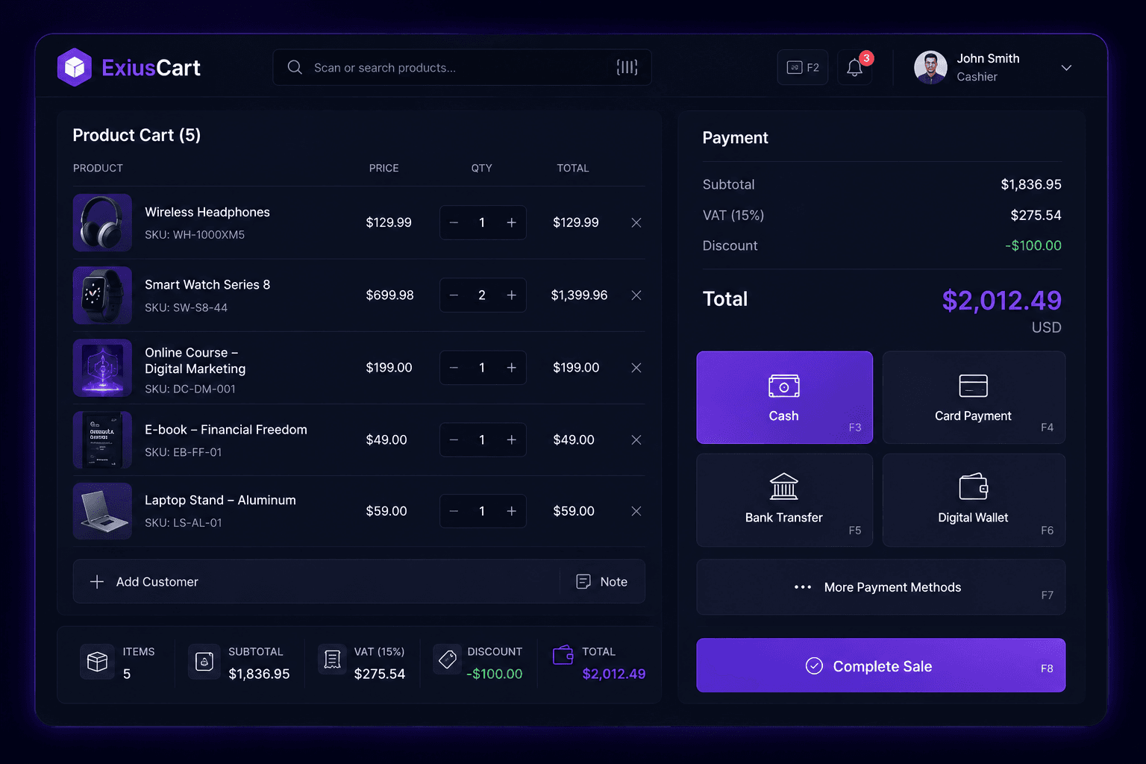Click the Product Cart (5) heading
1146x764 pixels.
[137, 135]
